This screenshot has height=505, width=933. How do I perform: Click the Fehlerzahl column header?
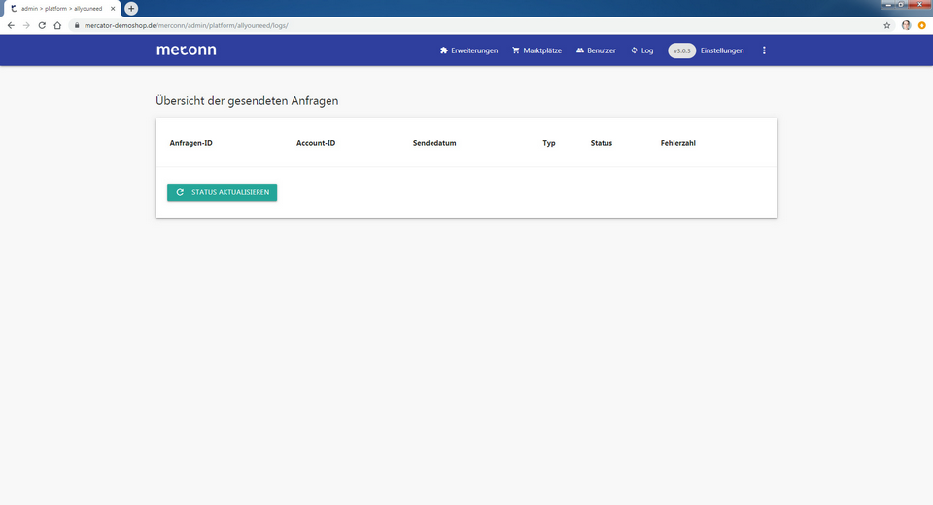click(x=677, y=143)
